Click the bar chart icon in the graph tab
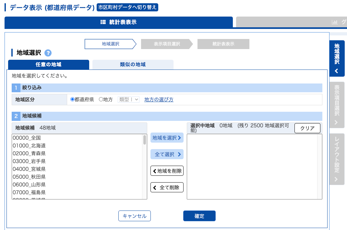This screenshot has width=347, height=230. point(334,22)
